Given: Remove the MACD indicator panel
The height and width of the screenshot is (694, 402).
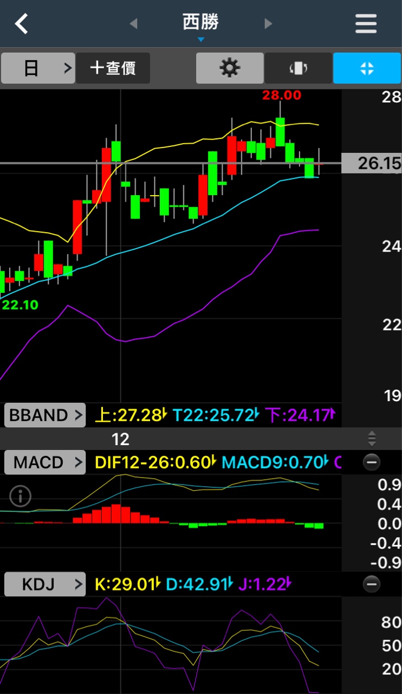Looking at the screenshot, I should click(x=372, y=462).
